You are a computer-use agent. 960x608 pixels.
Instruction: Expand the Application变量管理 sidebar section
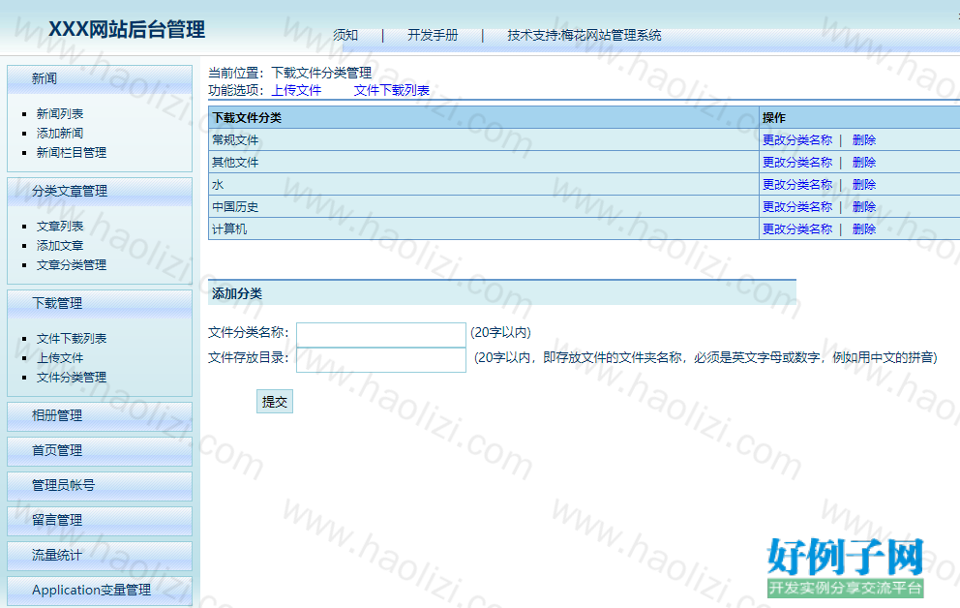coord(100,591)
